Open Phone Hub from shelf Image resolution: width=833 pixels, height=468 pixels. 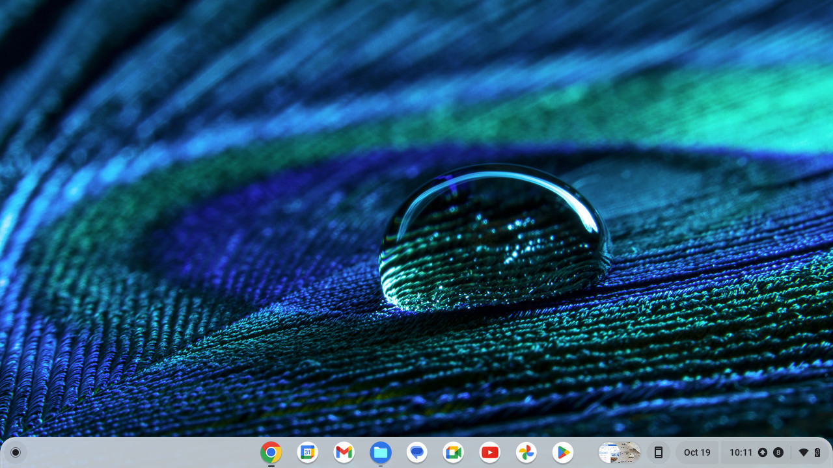659,452
